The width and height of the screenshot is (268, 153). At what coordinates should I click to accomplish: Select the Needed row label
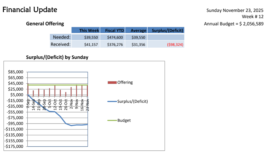point(62,37)
